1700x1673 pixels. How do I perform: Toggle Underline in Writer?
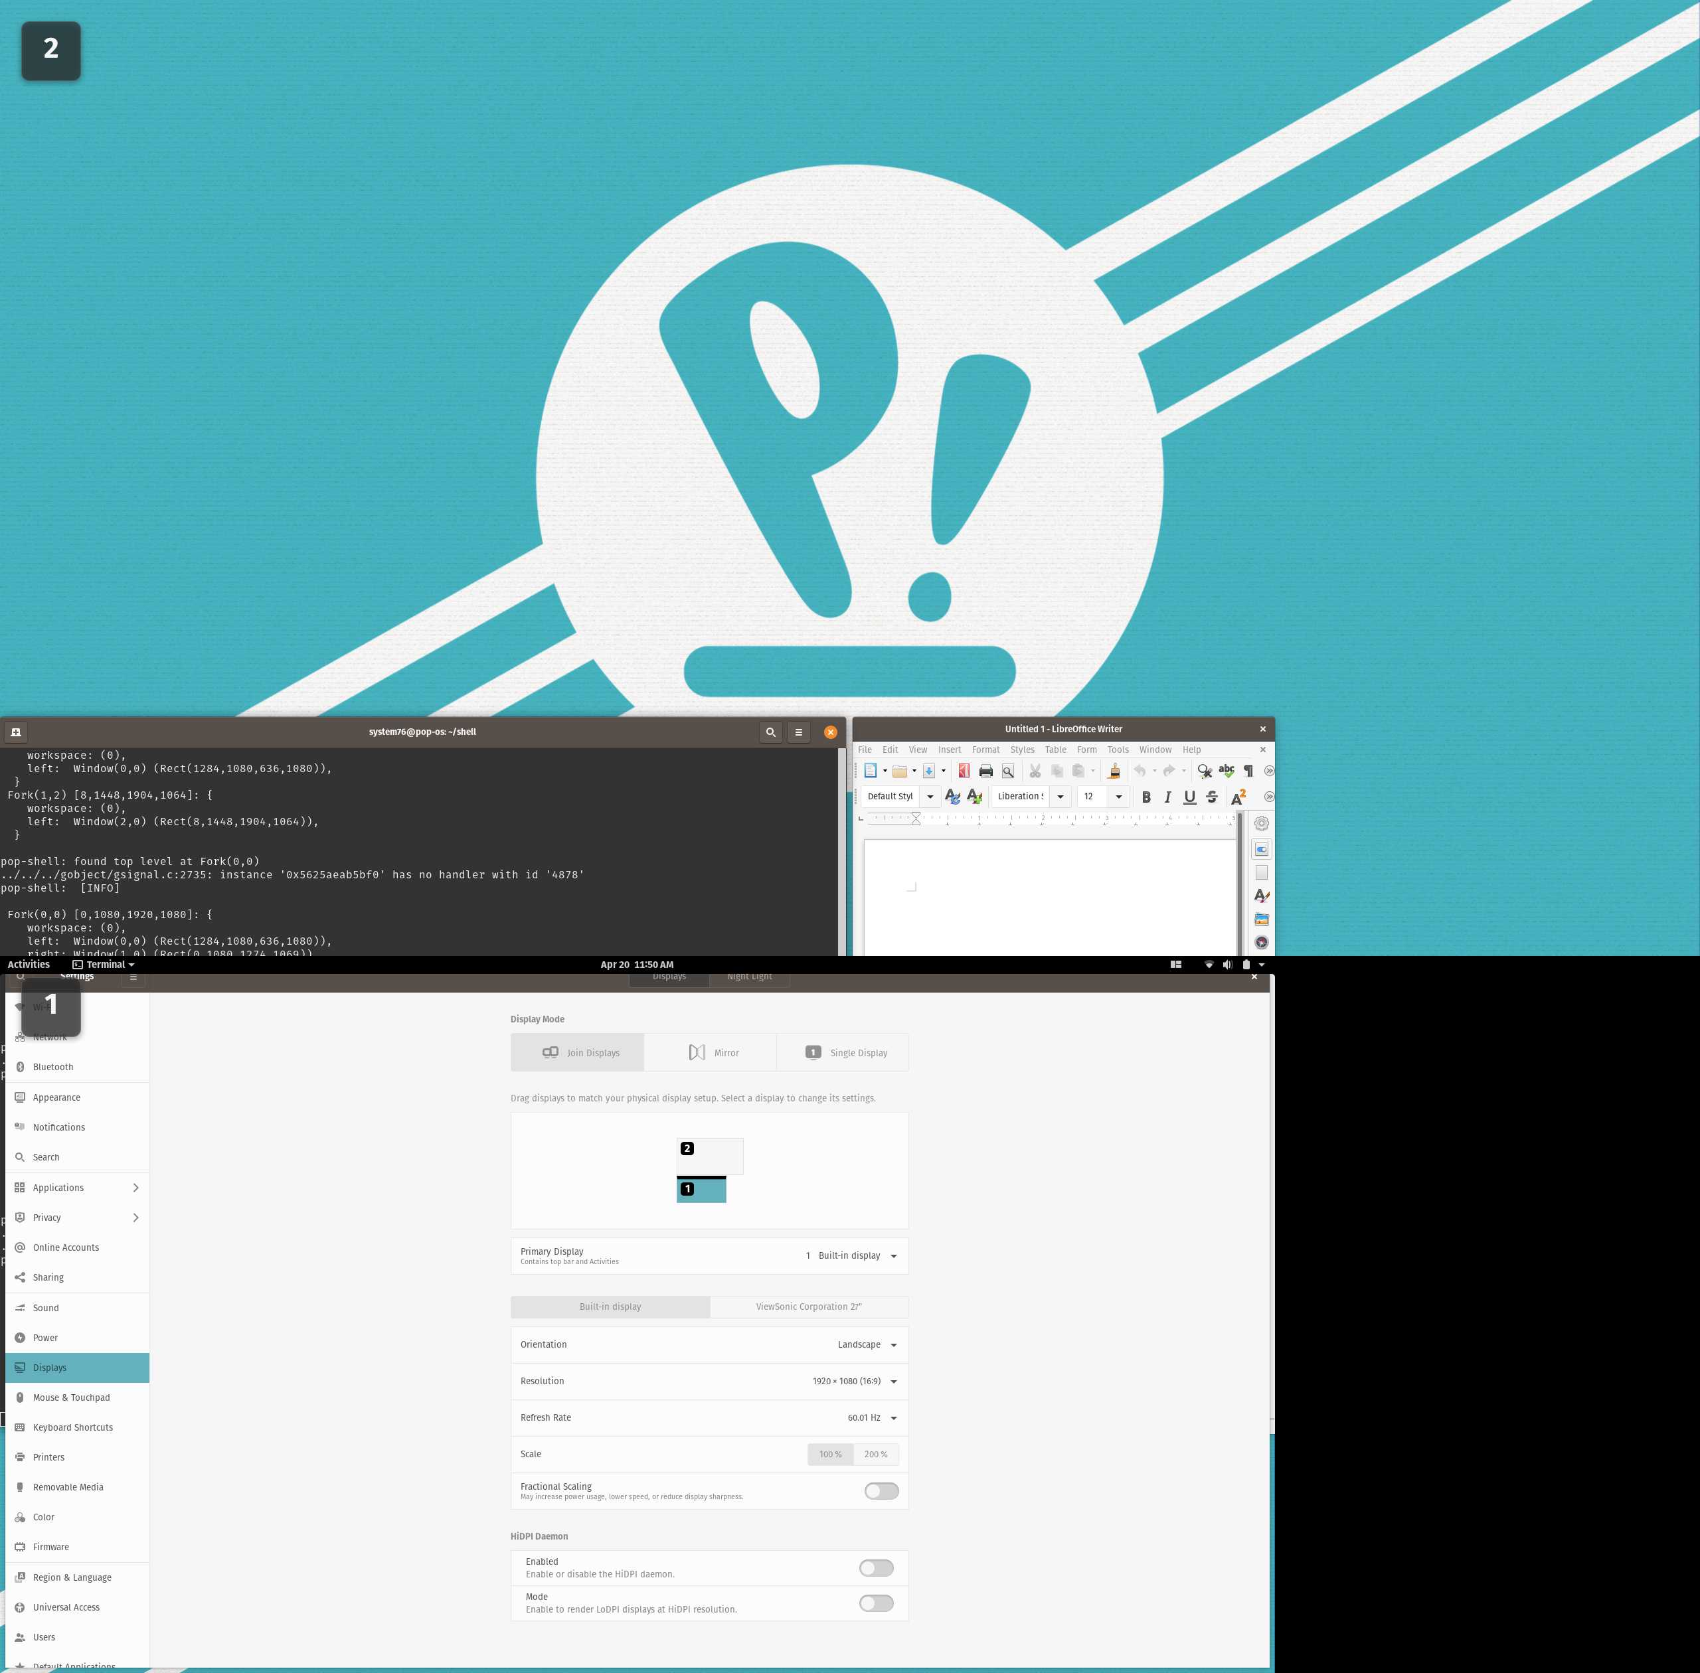click(x=1189, y=797)
